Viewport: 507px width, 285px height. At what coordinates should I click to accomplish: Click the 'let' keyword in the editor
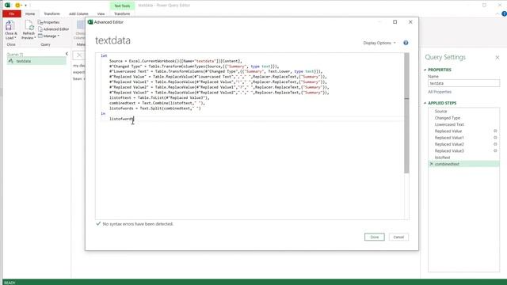point(104,55)
